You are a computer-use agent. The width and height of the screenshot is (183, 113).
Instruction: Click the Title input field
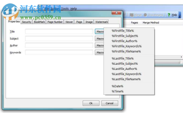click(x=59, y=32)
